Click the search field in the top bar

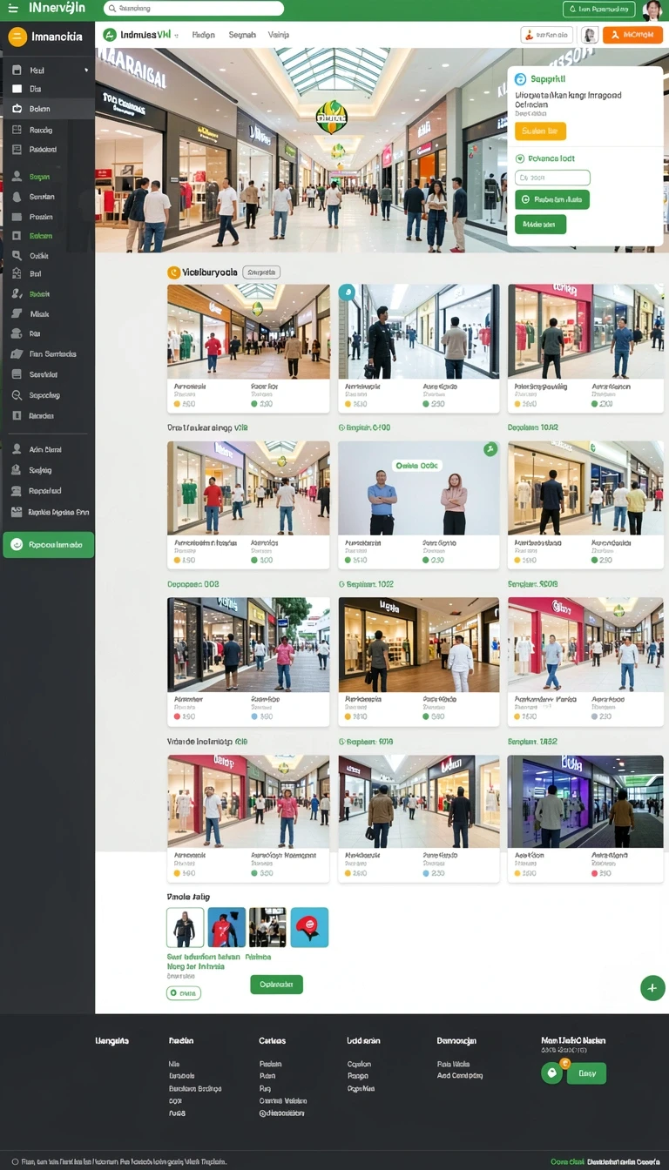(x=193, y=9)
